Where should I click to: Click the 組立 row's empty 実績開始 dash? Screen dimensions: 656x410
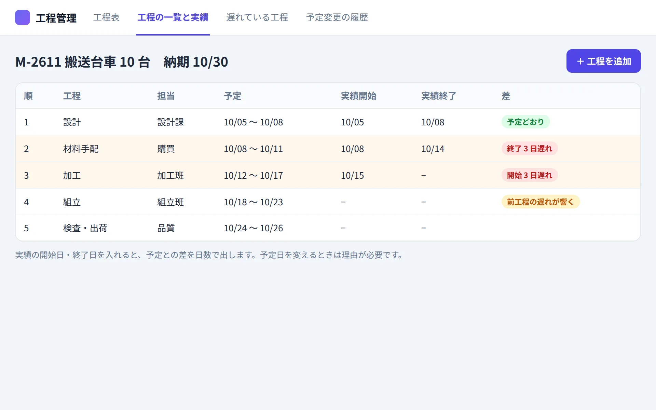pos(343,202)
